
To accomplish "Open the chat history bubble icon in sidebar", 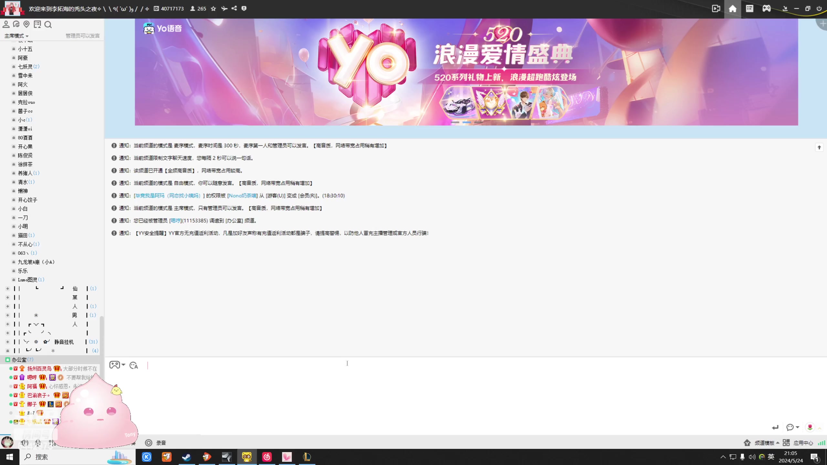I will [16, 24].
